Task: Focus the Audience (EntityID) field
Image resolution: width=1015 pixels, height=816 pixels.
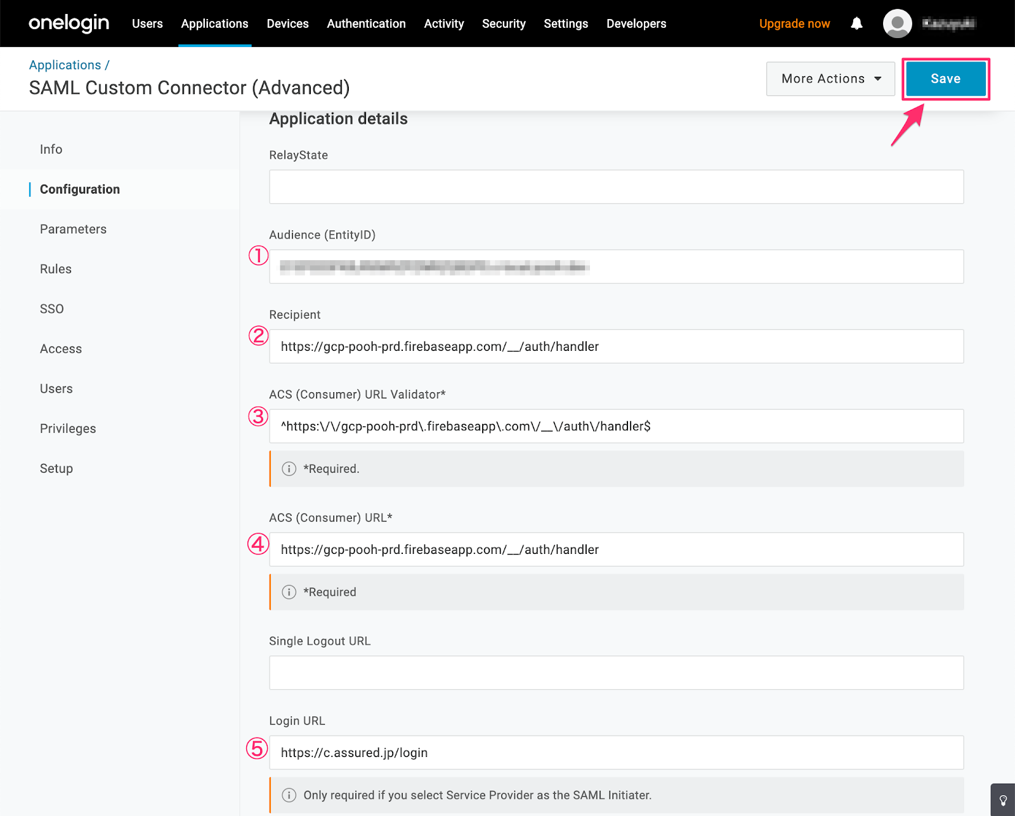Action: [616, 267]
